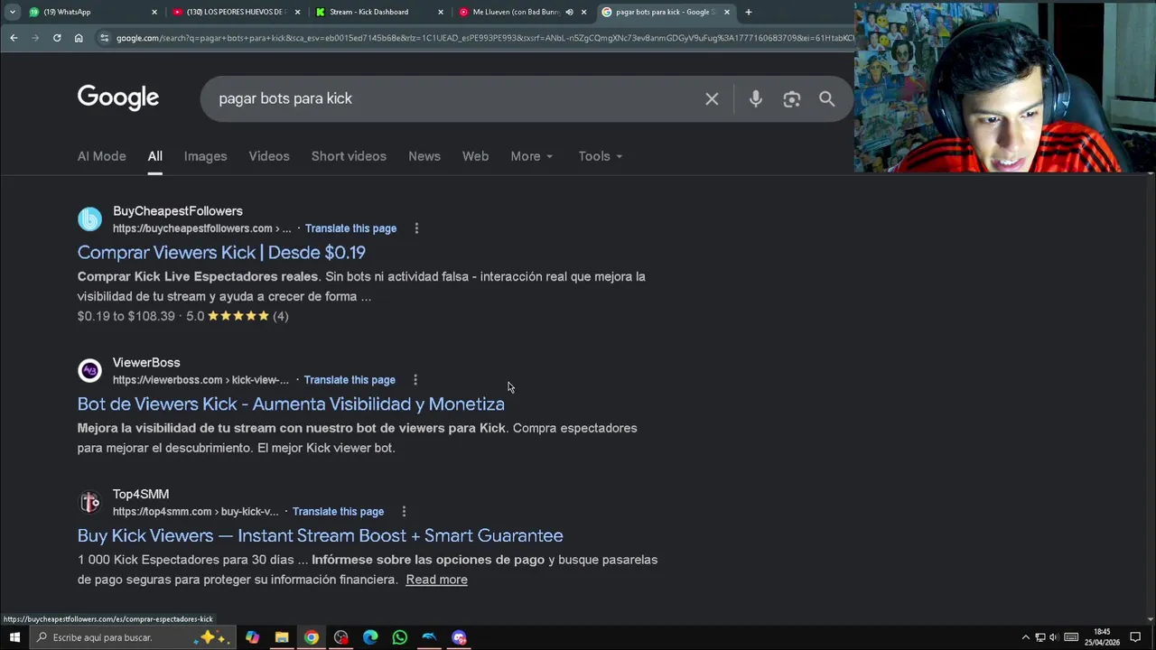
Task: Open Chrome from the taskbar
Action: coord(312,637)
